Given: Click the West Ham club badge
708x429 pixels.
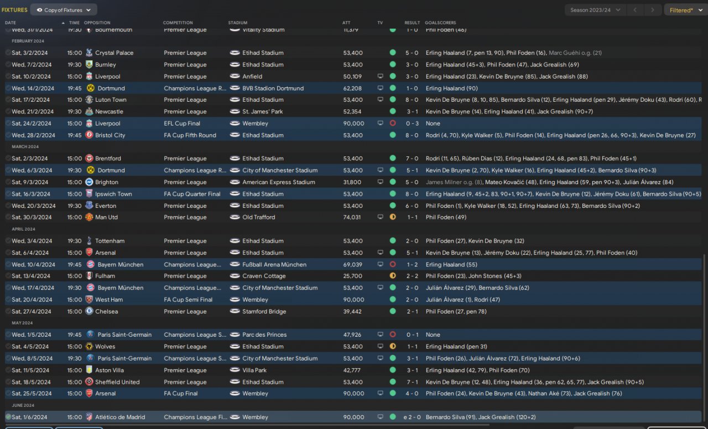Looking at the screenshot, I should point(89,300).
